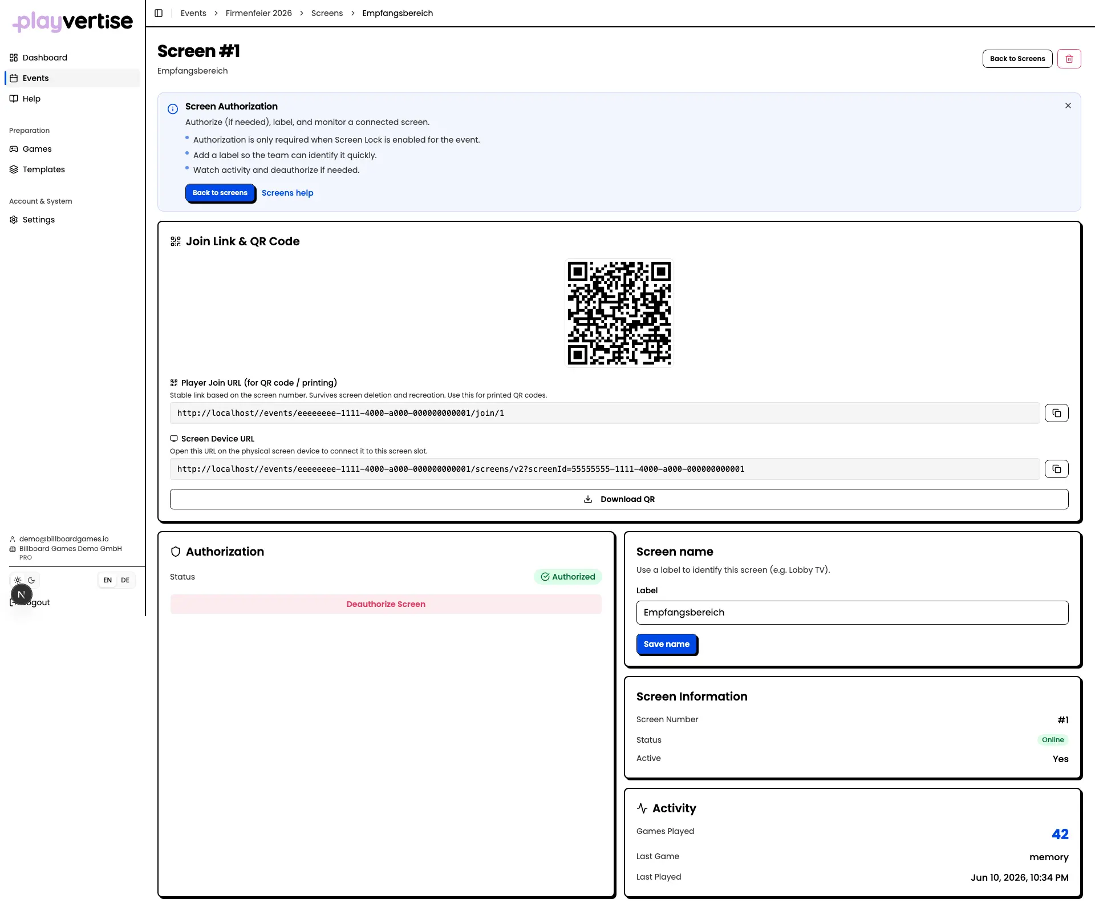Download the QR code
1095x911 pixels.
619,499
